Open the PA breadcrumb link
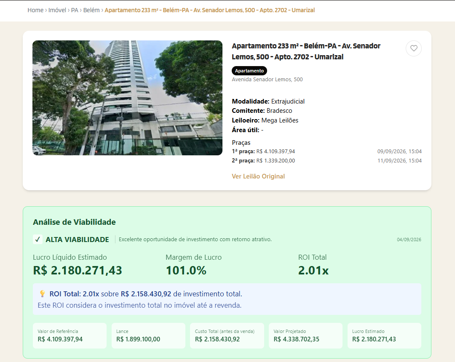This screenshot has width=455, height=362. [75, 10]
